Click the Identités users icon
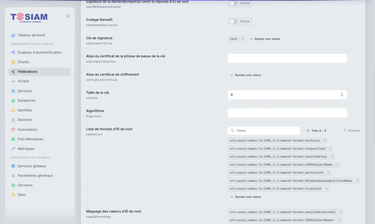This screenshot has height=224, width=375. (x=13, y=110)
